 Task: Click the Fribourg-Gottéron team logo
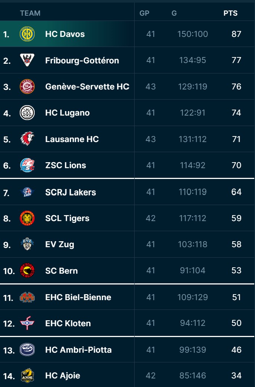(27, 60)
